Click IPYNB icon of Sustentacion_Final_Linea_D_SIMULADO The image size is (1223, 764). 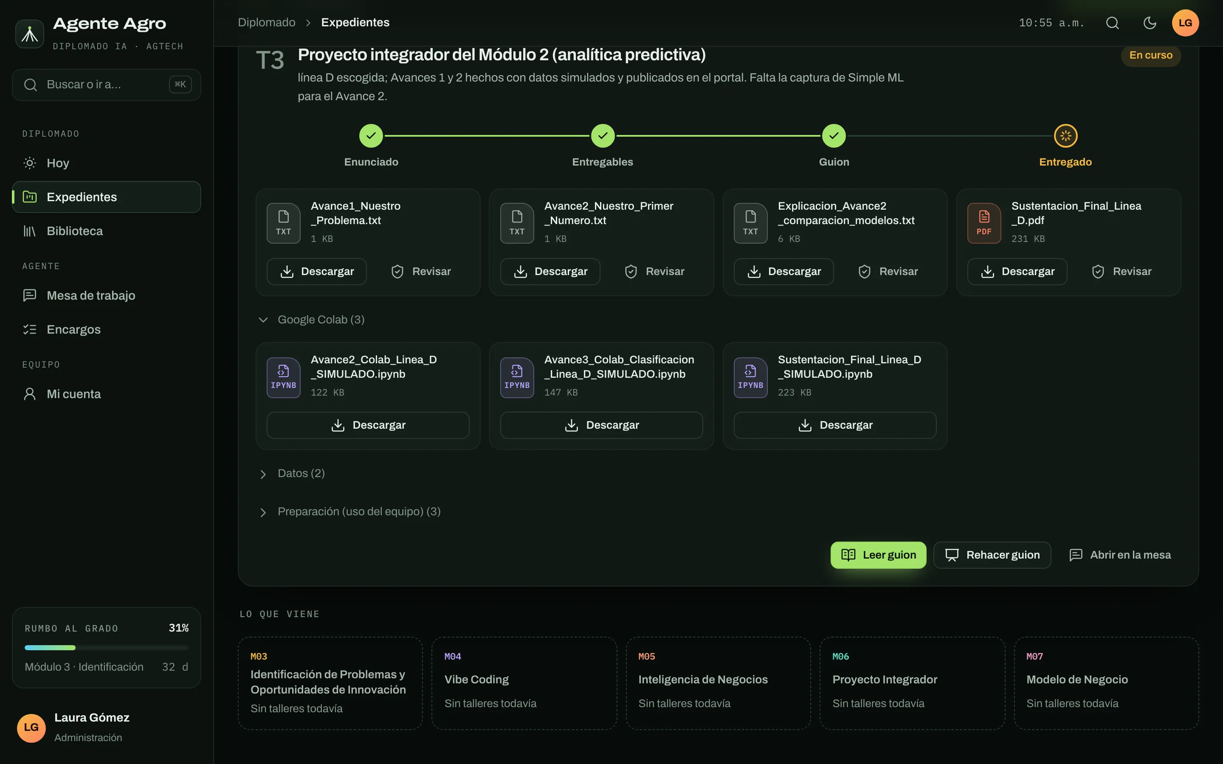pos(750,377)
